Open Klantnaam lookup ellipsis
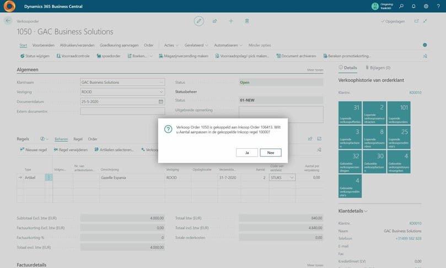This screenshot has width=446, height=268. click(x=161, y=82)
